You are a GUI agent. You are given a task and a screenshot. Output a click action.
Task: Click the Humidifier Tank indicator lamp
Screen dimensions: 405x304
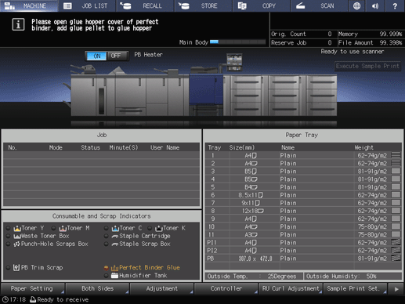106,276
